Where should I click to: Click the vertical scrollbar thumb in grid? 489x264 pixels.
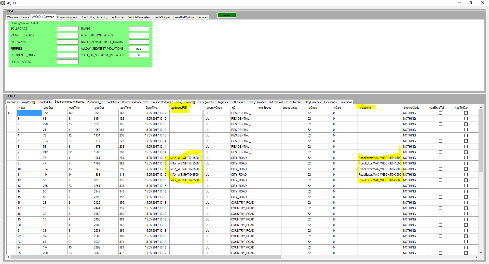click(x=481, y=140)
